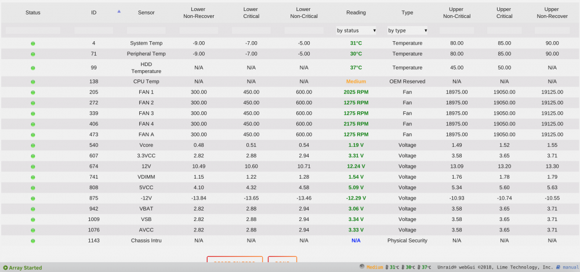
Task: Click the blue sort arrow beside ID
Action: pyautogui.click(x=119, y=12)
